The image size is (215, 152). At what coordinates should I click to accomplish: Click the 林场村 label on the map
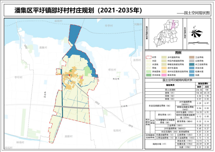(20, 142)
